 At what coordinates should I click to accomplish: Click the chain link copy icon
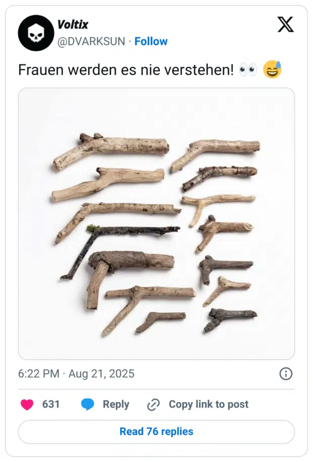coord(153,405)
